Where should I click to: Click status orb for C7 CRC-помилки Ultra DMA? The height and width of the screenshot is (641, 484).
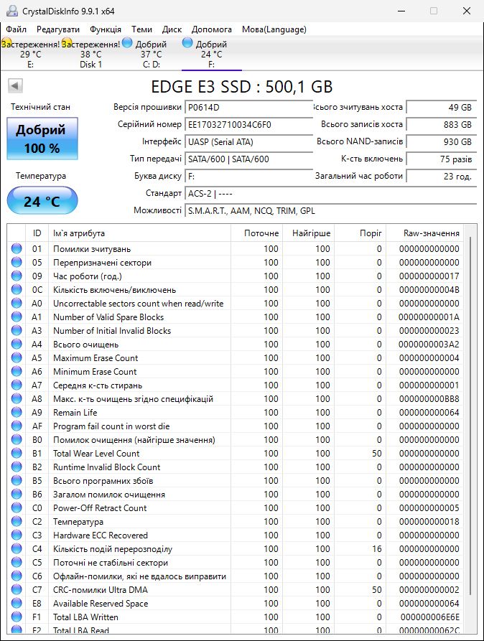pyautogui.click(x=17, y=589)
